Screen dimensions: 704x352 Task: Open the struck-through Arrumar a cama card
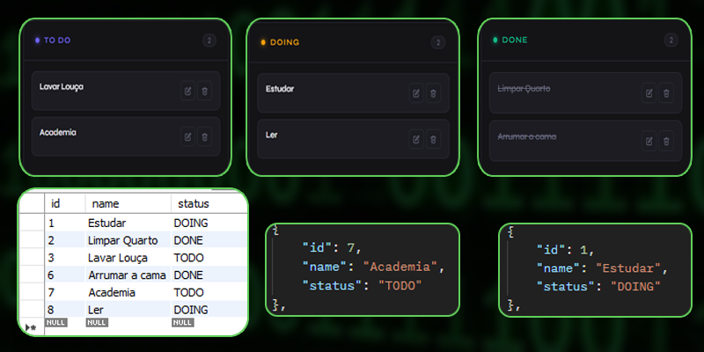[585, 141]
